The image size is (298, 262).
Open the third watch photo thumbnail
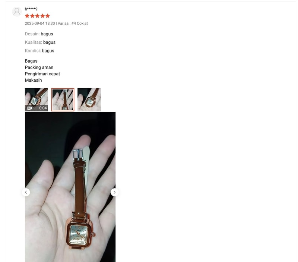click(89, 100)
